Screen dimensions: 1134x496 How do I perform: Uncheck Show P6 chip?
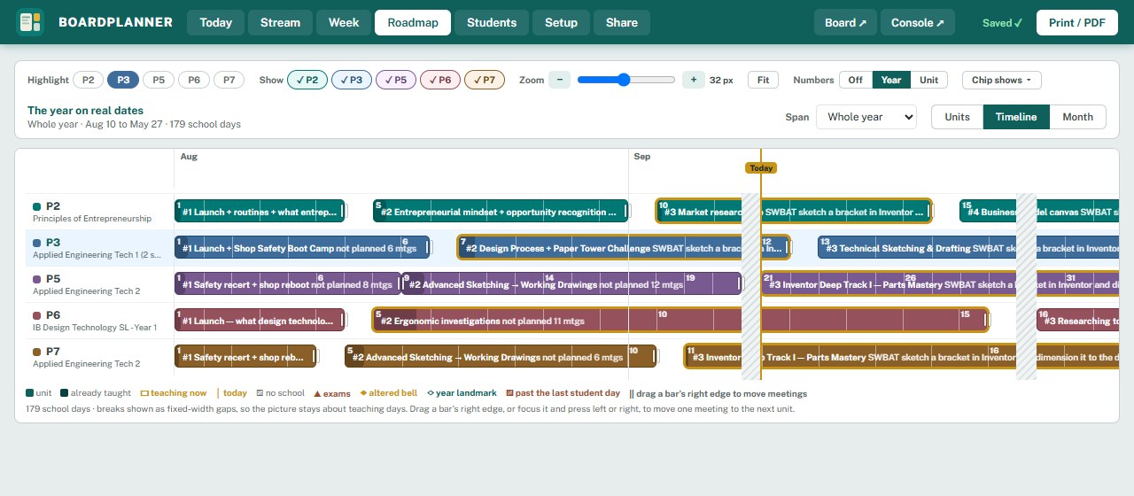(440, 80)
